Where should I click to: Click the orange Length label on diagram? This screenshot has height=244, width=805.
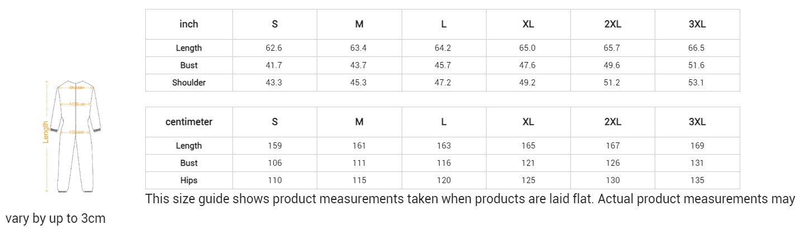click(x=46, y=133)
